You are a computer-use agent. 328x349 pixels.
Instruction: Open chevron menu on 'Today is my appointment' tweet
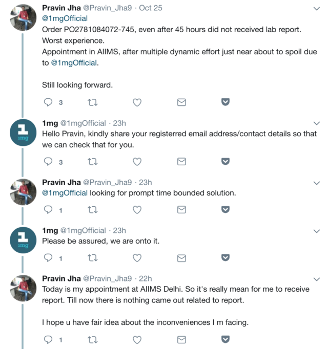coord(316,279)
